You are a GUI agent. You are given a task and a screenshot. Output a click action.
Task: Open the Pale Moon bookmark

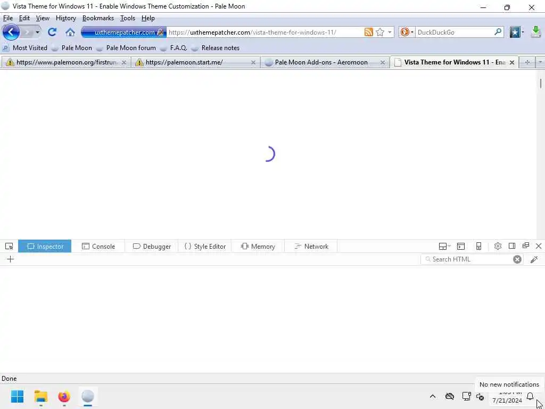click(72, 48)
